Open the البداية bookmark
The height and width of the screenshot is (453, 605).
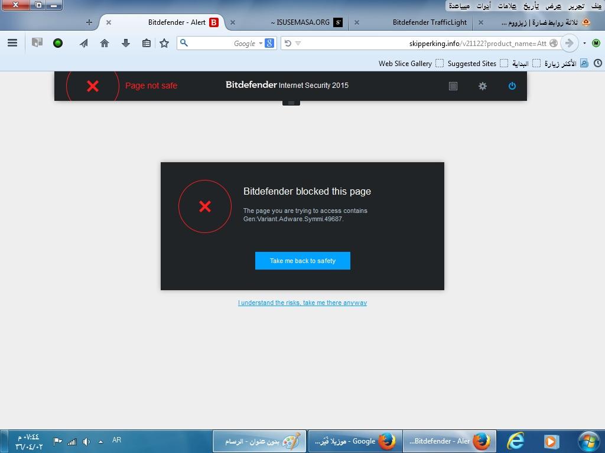coord(526,63)
